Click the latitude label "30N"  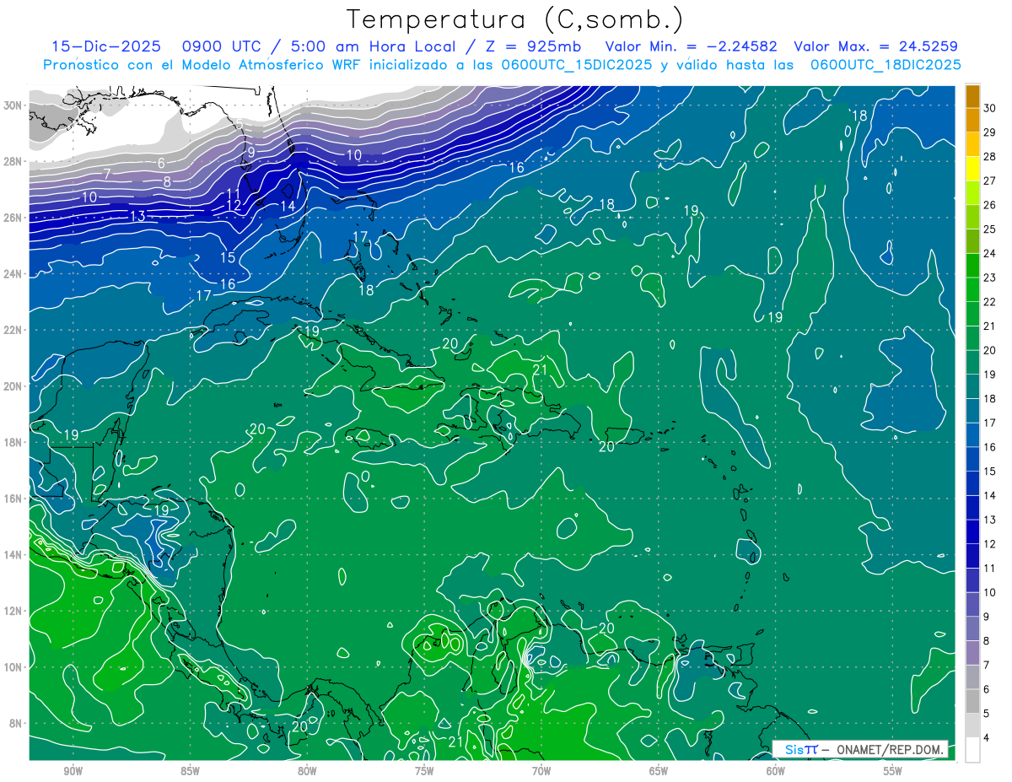(14, 105)
